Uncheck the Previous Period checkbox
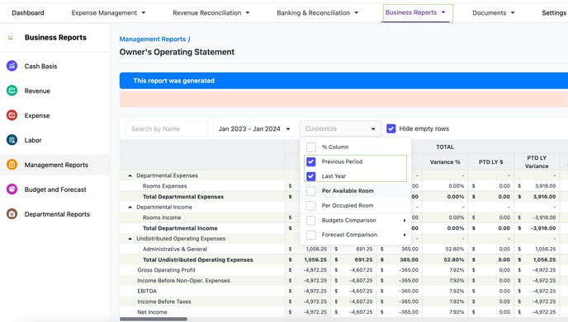The width and height of the screenshot is (568, 322). [310, 161]
